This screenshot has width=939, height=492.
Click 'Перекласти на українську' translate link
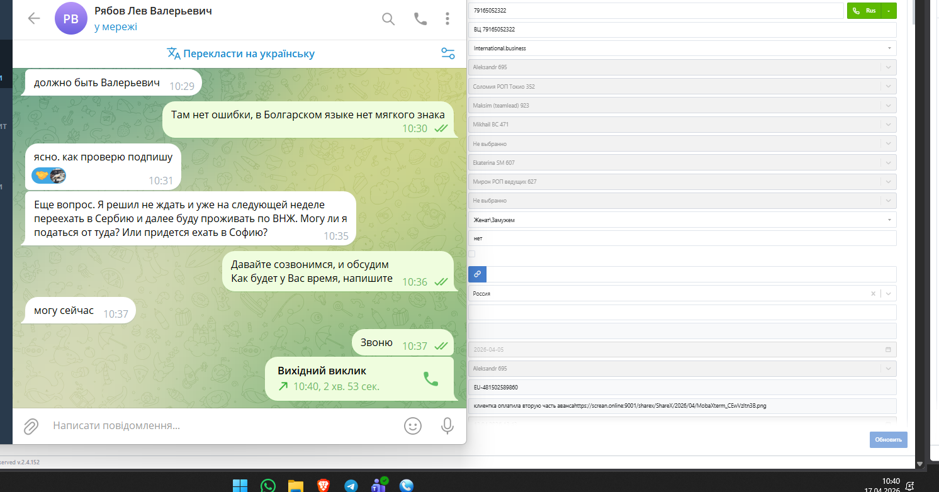point(241,53)
